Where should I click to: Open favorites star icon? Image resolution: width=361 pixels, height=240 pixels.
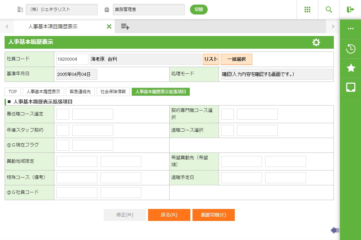350,68
